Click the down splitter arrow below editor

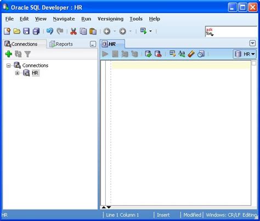click(x=109, y=207)
